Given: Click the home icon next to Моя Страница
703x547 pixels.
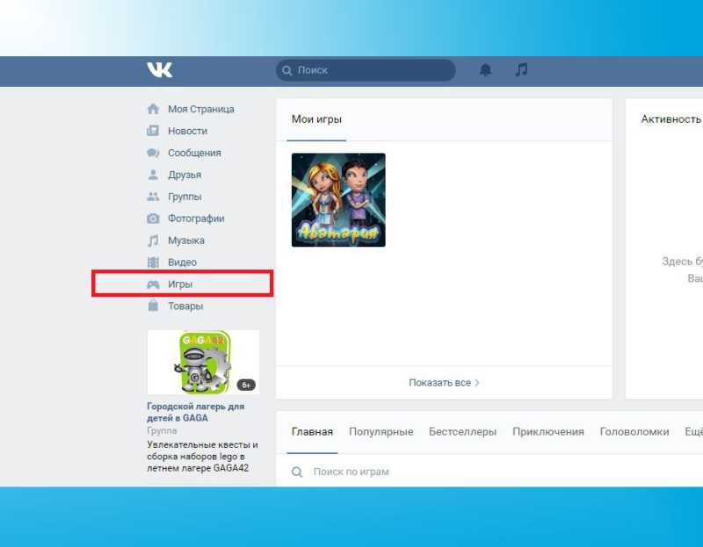Looking at the screenshot, I should click(x=153, y=109).
